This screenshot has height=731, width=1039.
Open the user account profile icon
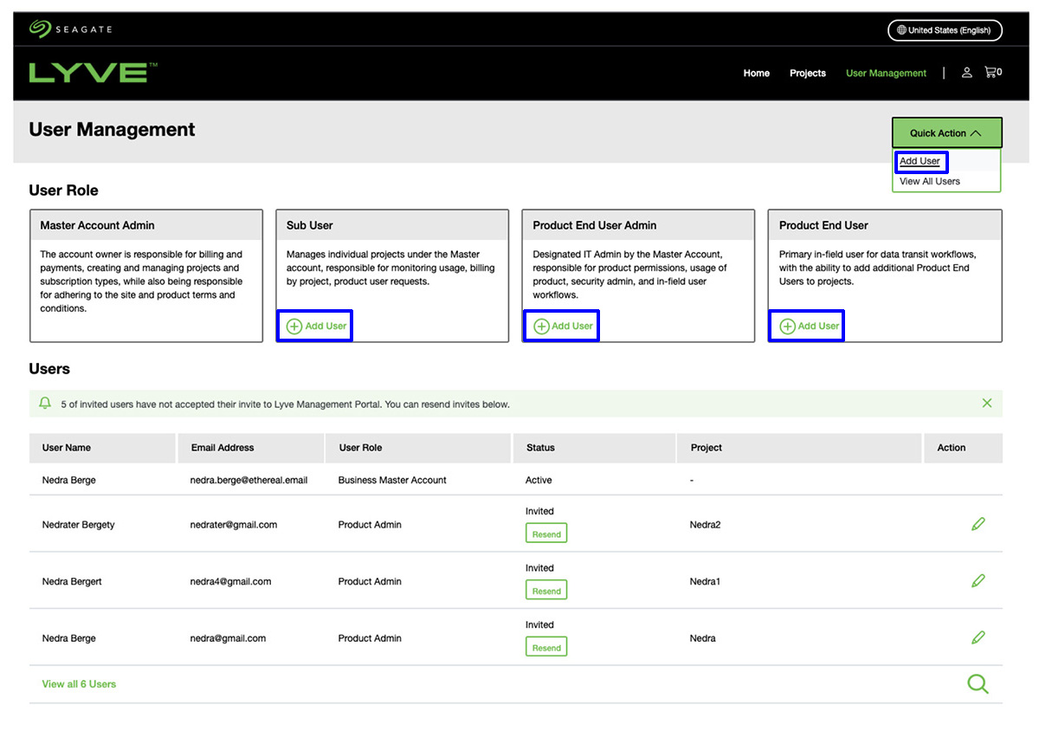click(966, 73)
